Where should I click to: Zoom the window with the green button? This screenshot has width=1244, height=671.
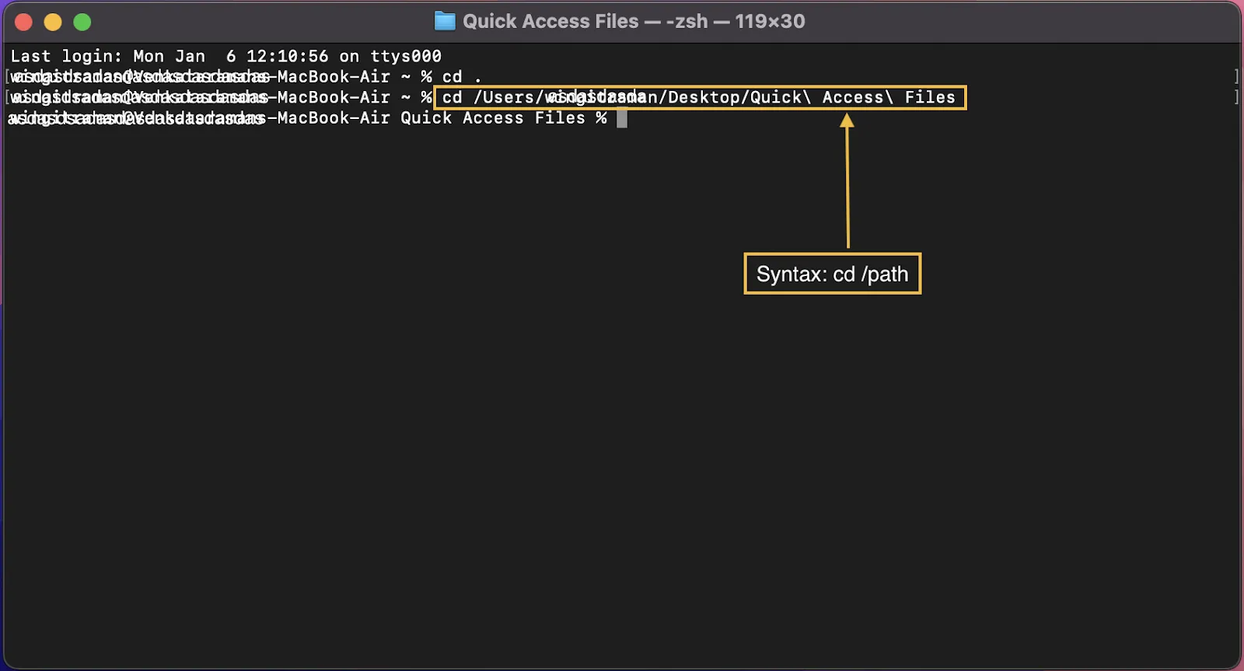pyautogui.click(x=82, y=22)
